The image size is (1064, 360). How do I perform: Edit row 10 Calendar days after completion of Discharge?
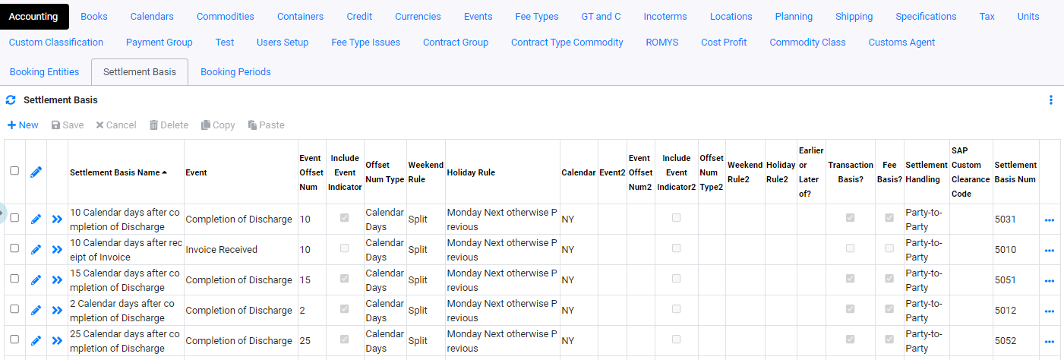(36, 219)
